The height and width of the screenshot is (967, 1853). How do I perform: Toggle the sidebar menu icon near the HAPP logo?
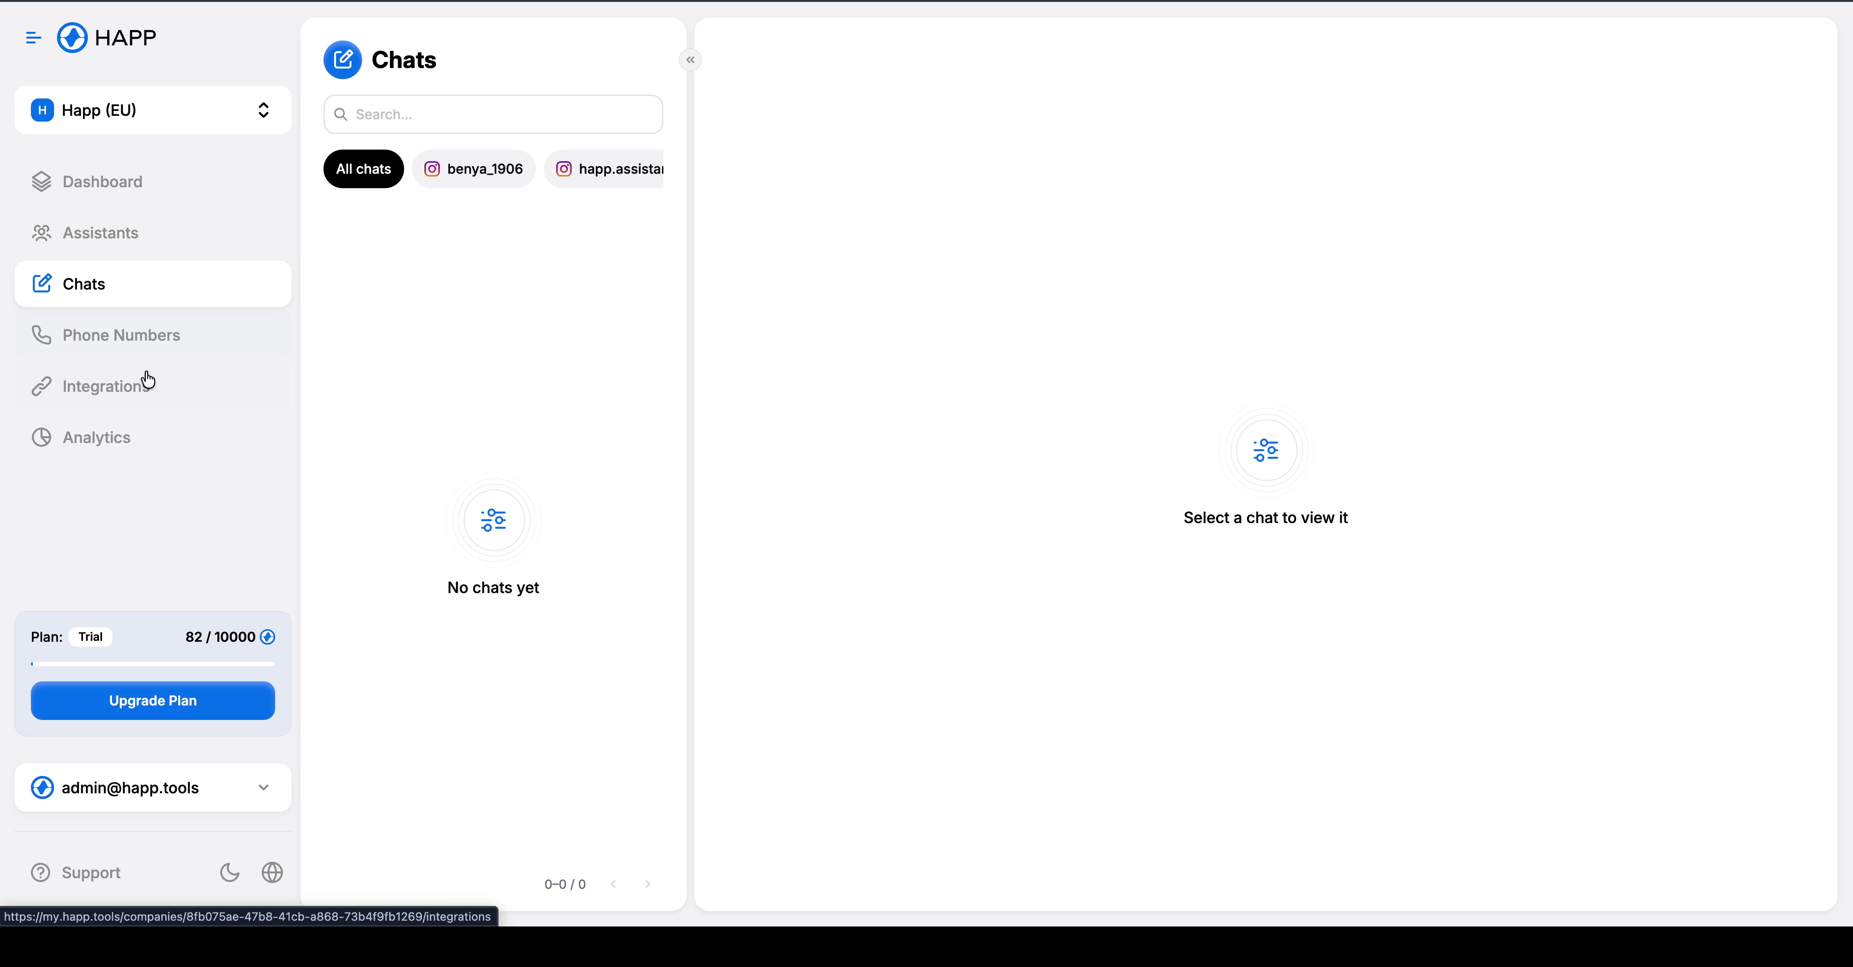pos(33,37)
